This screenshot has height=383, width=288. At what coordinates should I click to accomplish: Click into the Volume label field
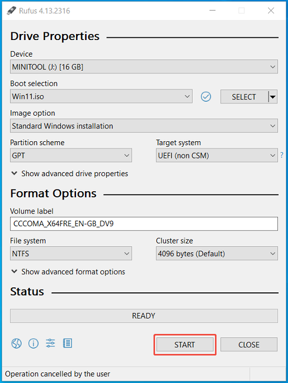pos(144,224)
